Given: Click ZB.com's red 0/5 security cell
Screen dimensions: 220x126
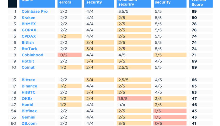Looking at the screenshot, I should click(170, 123).
